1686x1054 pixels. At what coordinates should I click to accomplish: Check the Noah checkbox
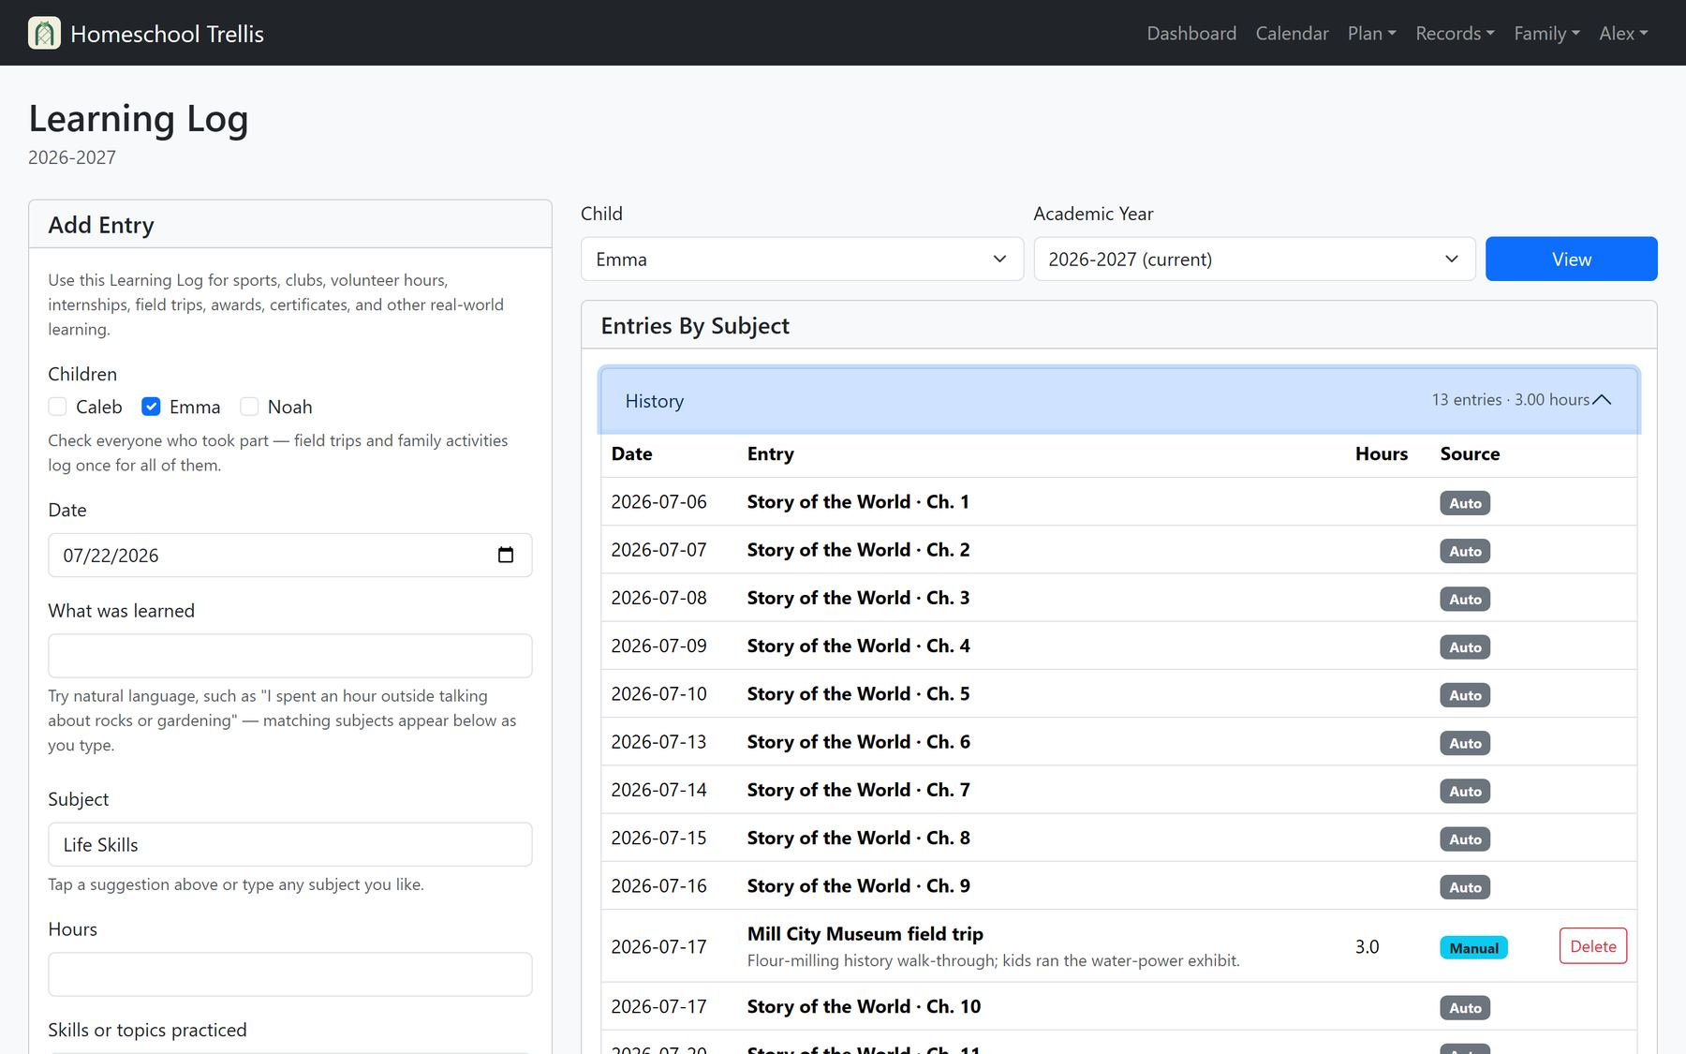pyautogui.click(x=249, y=407)
